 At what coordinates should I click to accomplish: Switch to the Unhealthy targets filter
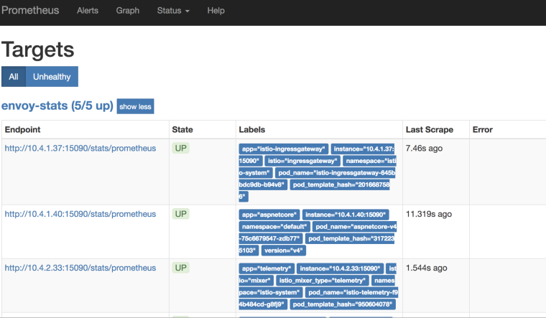point(52,77)
